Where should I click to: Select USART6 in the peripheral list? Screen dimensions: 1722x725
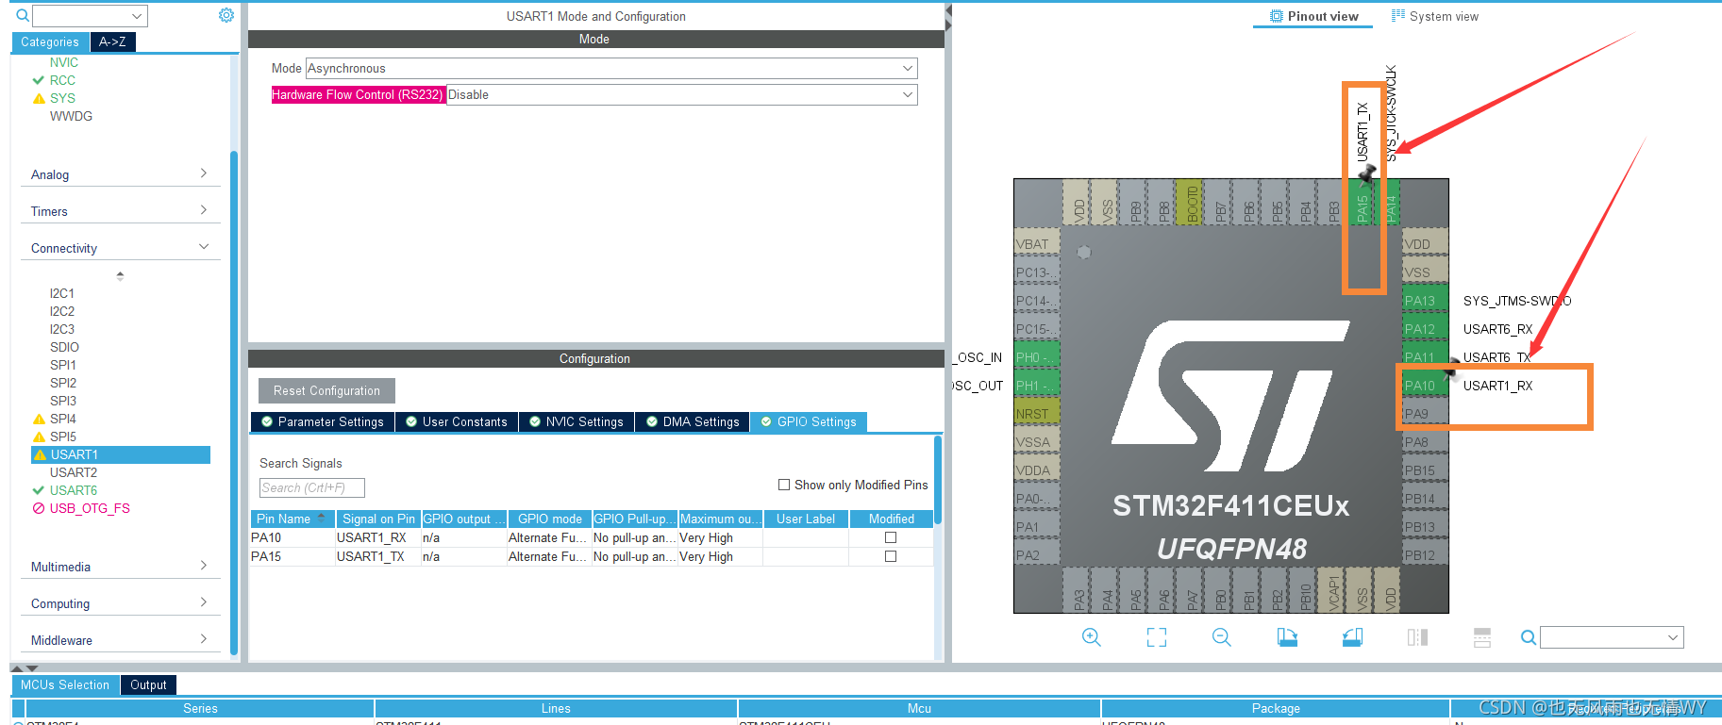pyautogui.click(x=74, y=490)
